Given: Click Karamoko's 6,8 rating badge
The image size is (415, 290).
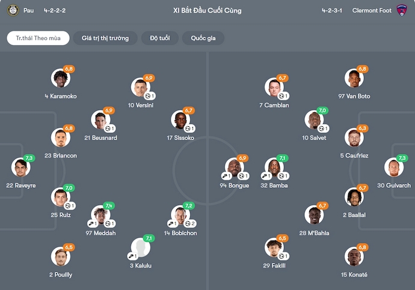Looking at the screenshot, I should pyautogui.click(x=69, y=69).
